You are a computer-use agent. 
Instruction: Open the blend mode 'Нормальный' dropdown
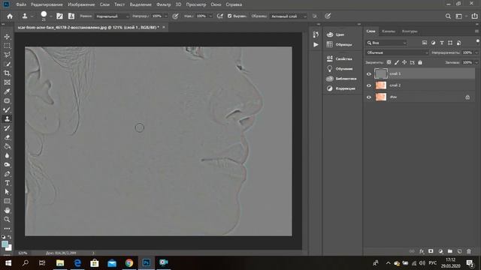[x=112, y=16]
